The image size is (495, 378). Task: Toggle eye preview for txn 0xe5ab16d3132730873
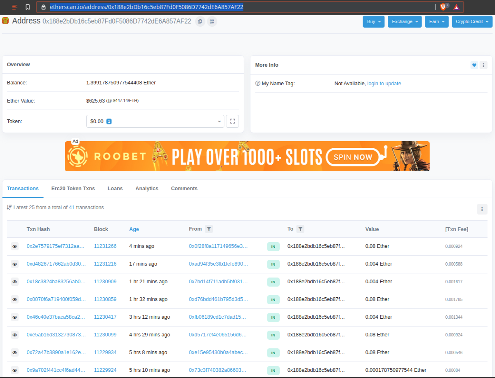pos(15,335)
